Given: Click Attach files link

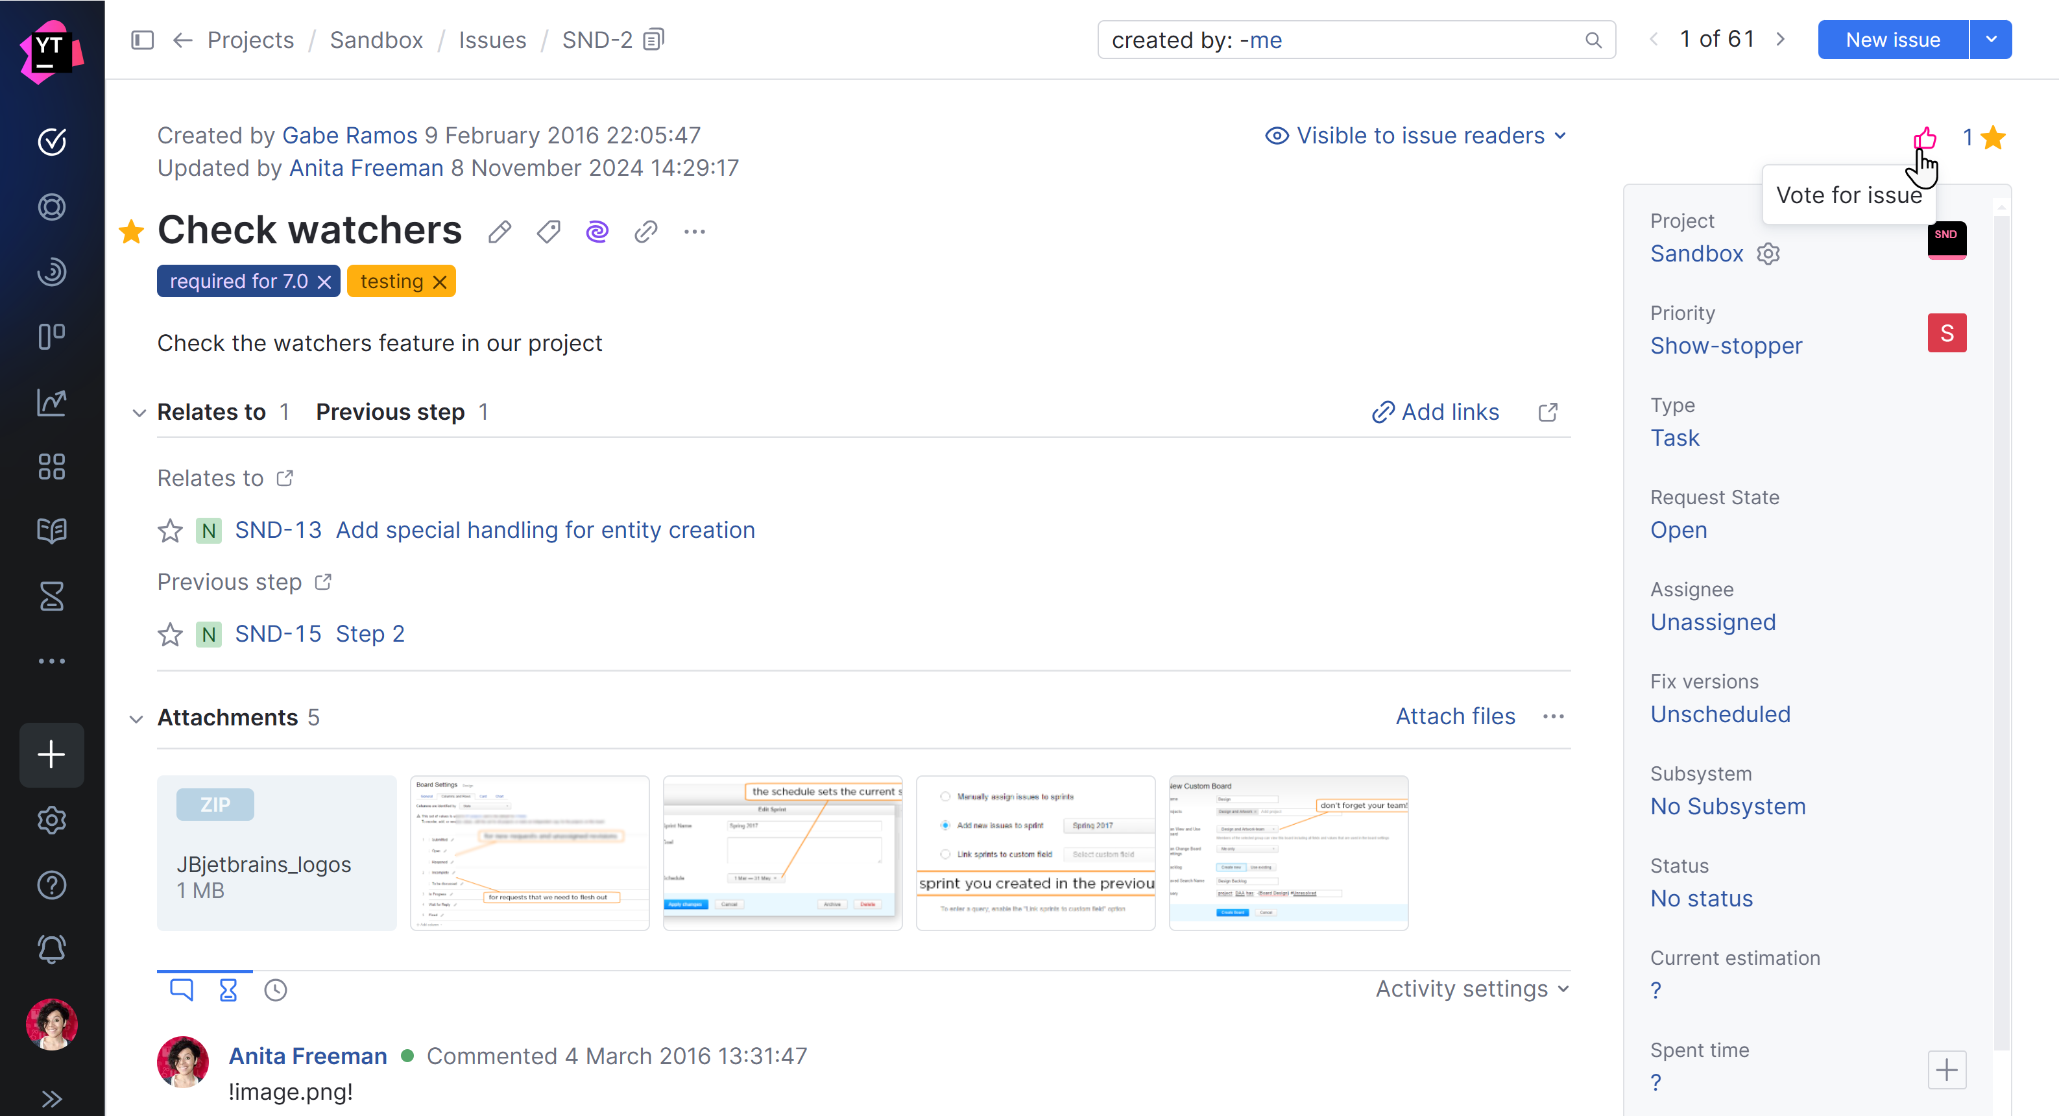Looking at the screenshot, I should [x=1454, y=716].
